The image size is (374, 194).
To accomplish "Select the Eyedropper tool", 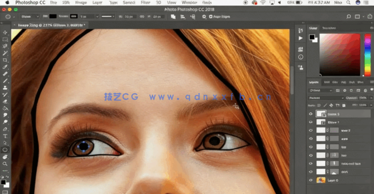I will (x=5, y=67).
